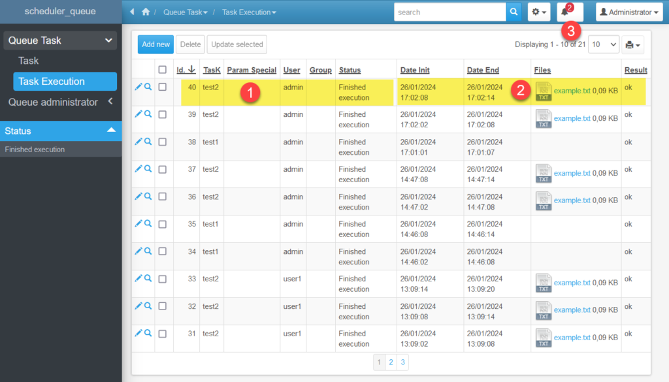The height and width of the screenshot is (382, 669).
Task: Open the notifications bell icon
Action: click(x=564, y=12)
